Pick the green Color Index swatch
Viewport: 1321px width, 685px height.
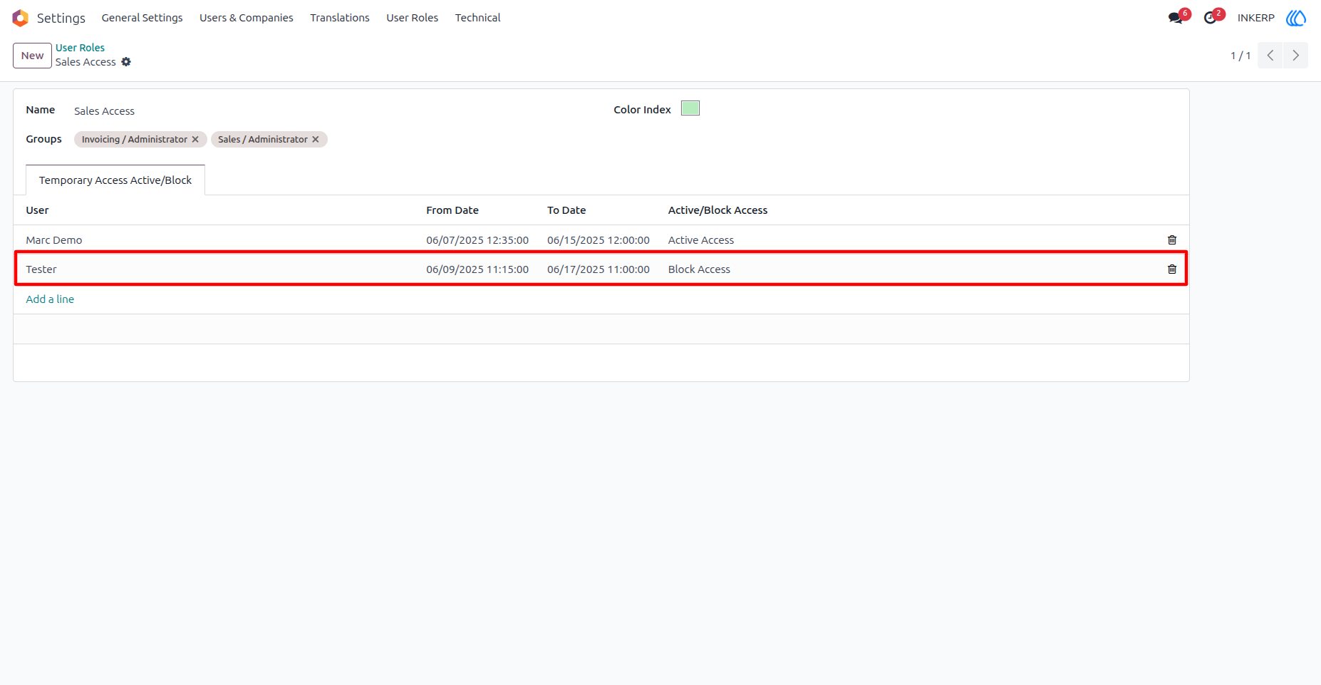point(690,108)
